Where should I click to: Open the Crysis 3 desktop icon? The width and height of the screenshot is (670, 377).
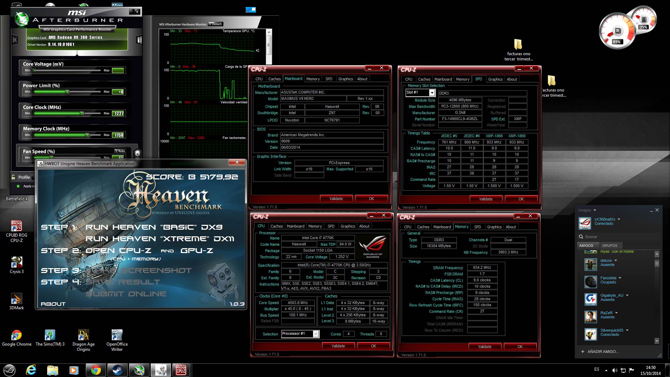click(x=16, y=265)
